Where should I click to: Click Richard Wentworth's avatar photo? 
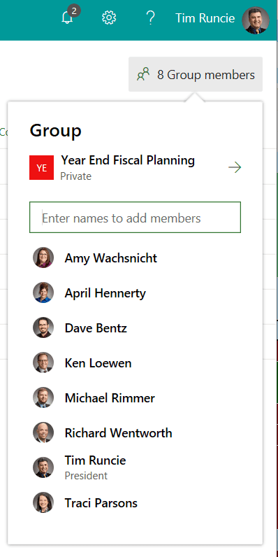43,432
